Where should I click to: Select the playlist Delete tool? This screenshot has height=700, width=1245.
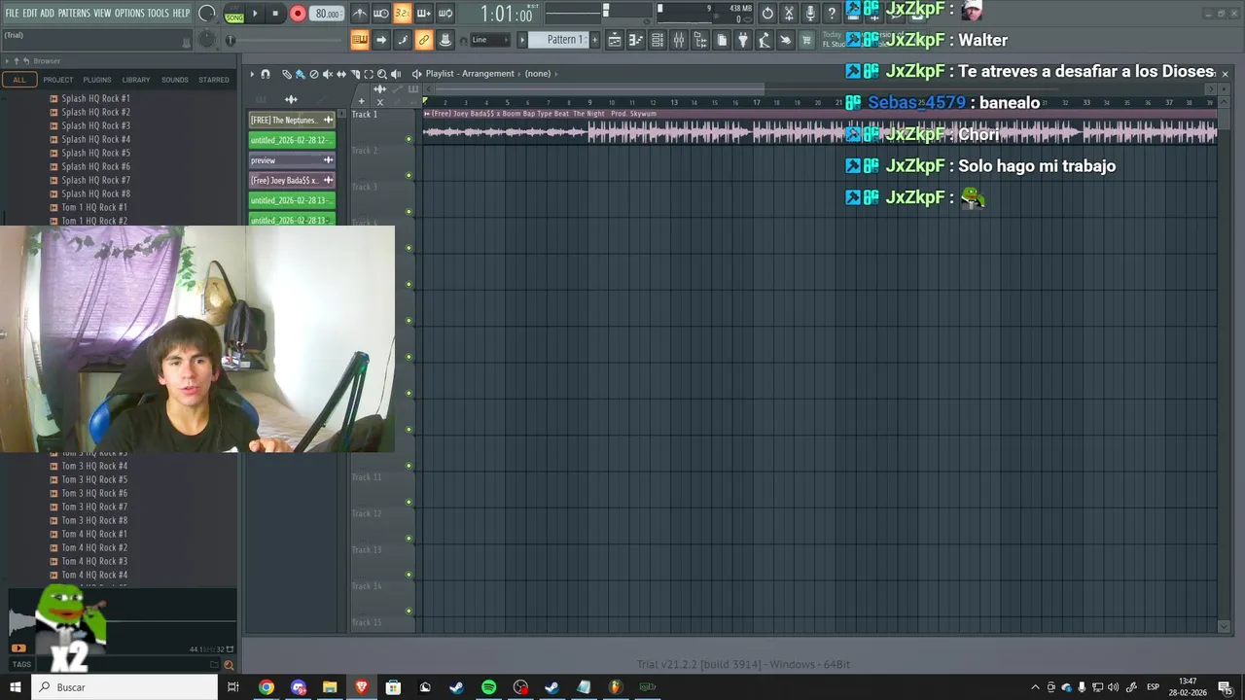coord(313,74)
